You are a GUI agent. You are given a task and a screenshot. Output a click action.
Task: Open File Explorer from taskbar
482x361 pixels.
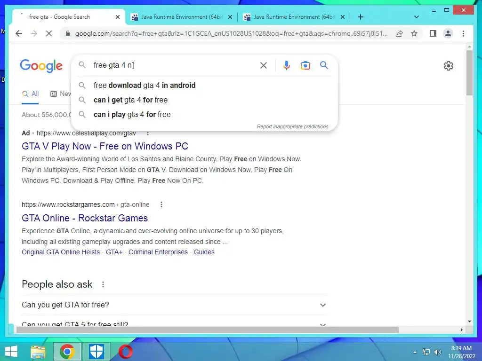(38, 352)
